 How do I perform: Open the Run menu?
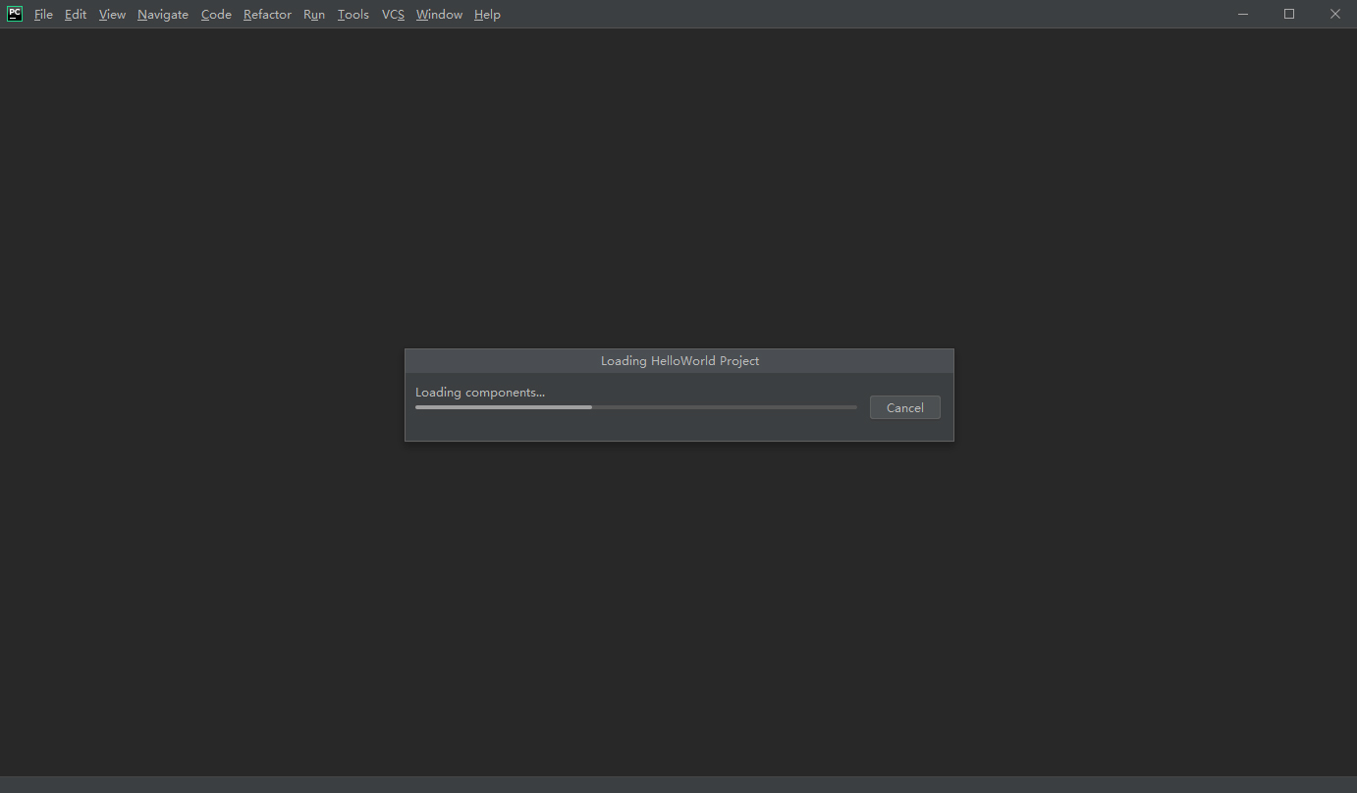[314, 15]
